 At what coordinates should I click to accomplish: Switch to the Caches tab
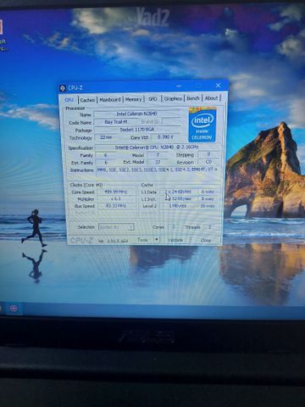coord(87,100)
